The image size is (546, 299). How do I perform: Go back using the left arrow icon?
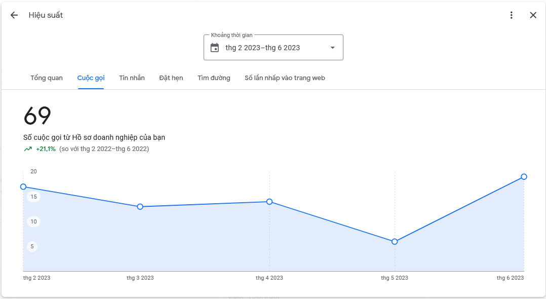tap(14, 15)
